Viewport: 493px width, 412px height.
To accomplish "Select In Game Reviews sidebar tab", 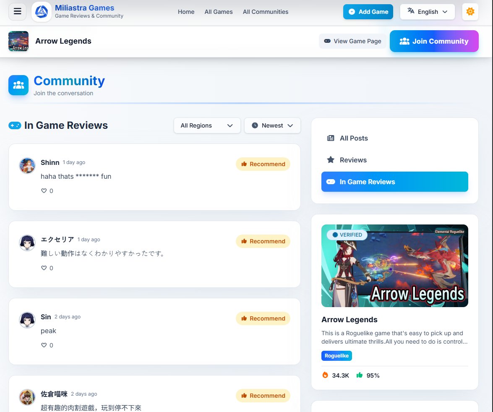I will click(394, 182).
